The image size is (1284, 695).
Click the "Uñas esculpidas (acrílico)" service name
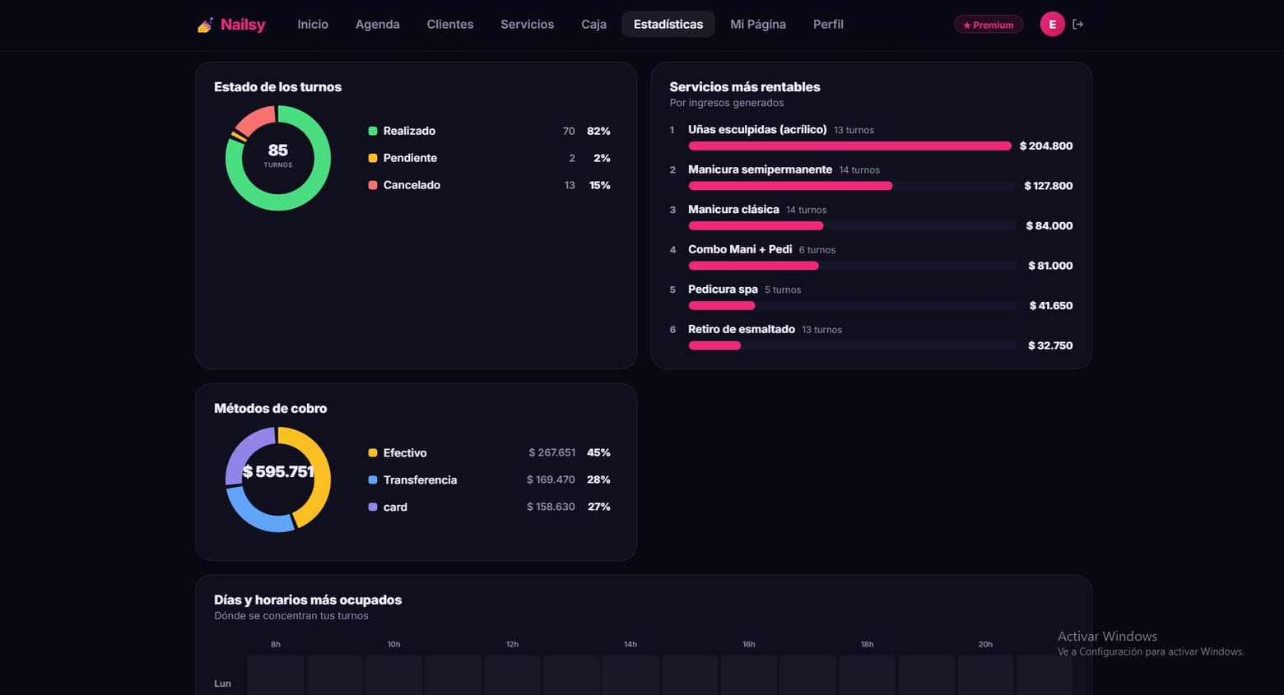pos(757,129)
